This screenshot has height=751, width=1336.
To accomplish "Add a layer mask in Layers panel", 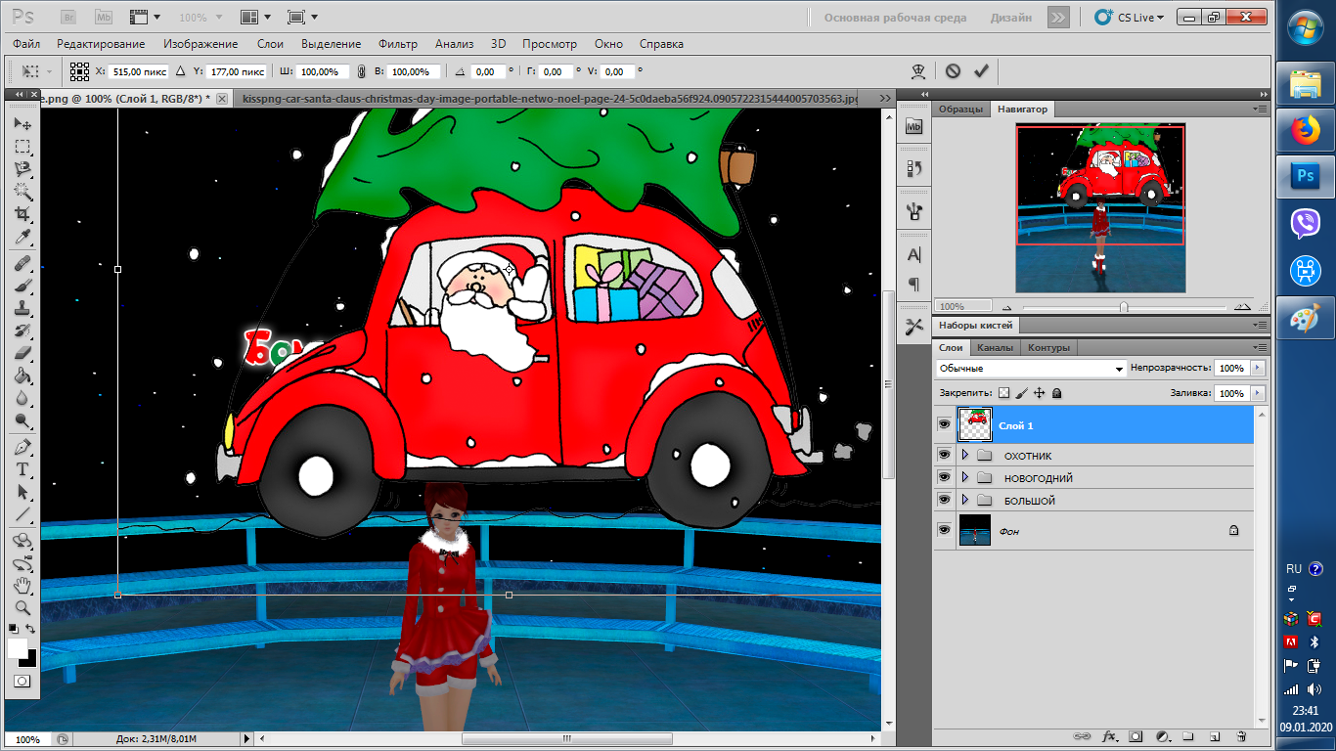I will tap(1136, 735).
